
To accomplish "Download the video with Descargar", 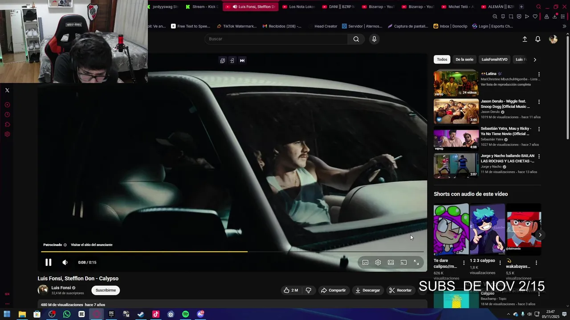I will tap(367, 290).
